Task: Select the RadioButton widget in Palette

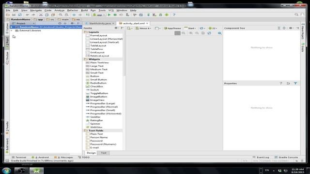Action: pyautogui.click(x=98, y=83)
